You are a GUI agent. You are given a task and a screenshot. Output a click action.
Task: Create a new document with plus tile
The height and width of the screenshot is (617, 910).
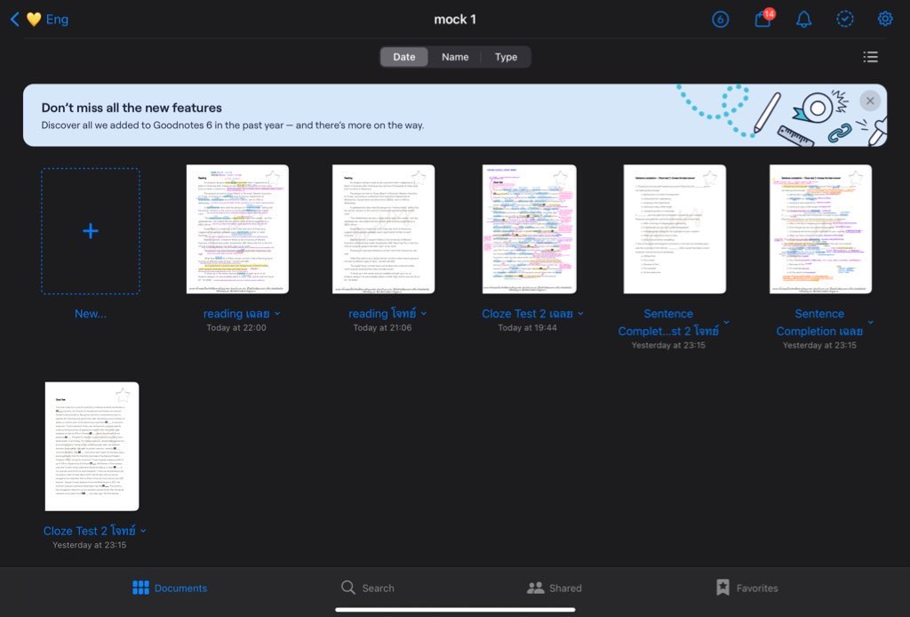(91, 231)
